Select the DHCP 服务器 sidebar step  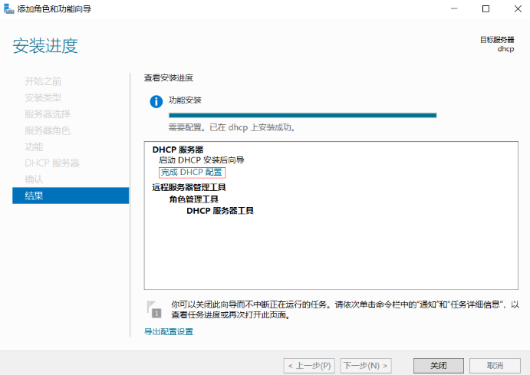52,163
